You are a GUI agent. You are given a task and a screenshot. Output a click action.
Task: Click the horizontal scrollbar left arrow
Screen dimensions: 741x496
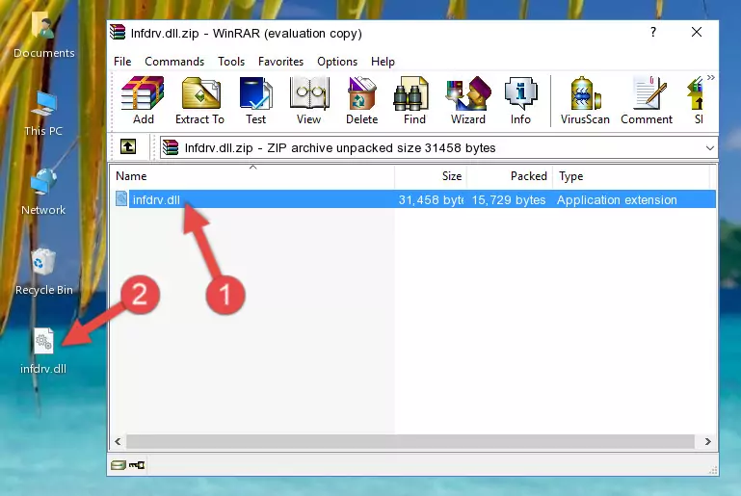click(x=118, y=442)
